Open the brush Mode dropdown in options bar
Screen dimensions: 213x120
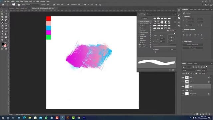33,5
